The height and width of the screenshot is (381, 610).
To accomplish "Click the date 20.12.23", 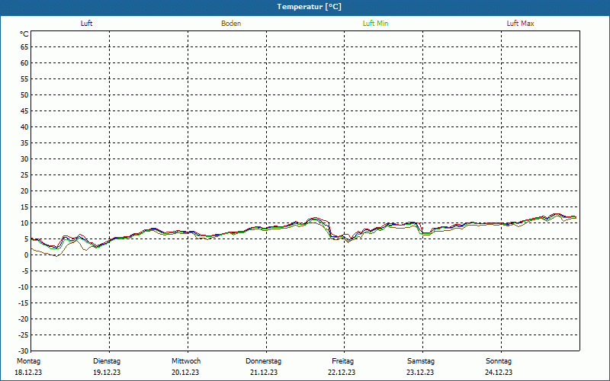I will click(185, 373).
